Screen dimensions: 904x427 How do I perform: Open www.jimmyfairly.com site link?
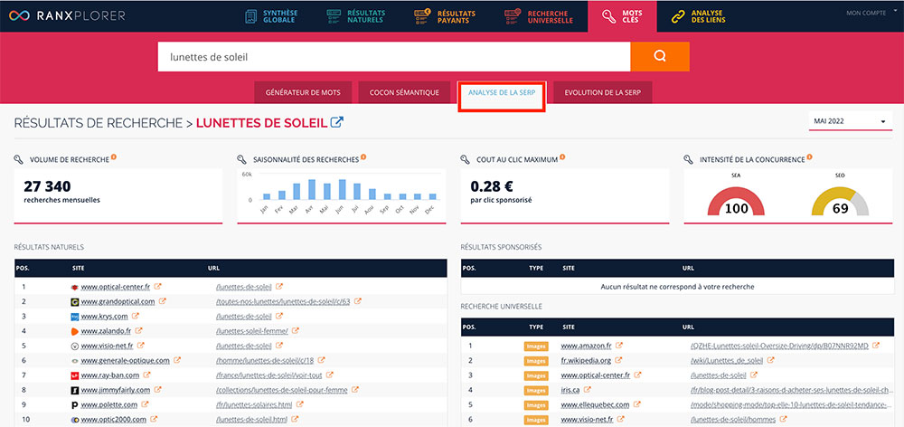(116, 390)
